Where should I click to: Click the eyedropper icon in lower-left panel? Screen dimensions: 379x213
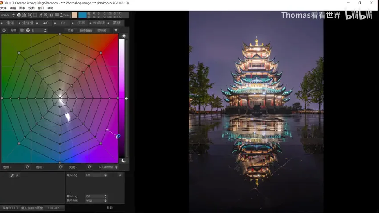pyautogui.click(x=12, y=176)
